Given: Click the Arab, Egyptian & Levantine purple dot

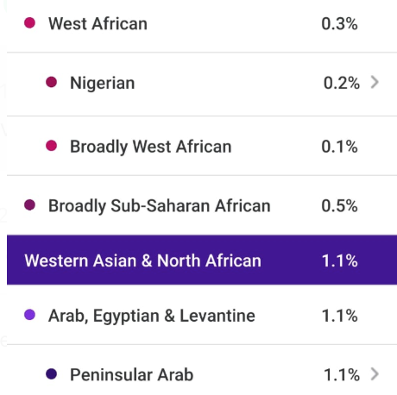Looking at the screenshot, I should [x=29, y=315].
